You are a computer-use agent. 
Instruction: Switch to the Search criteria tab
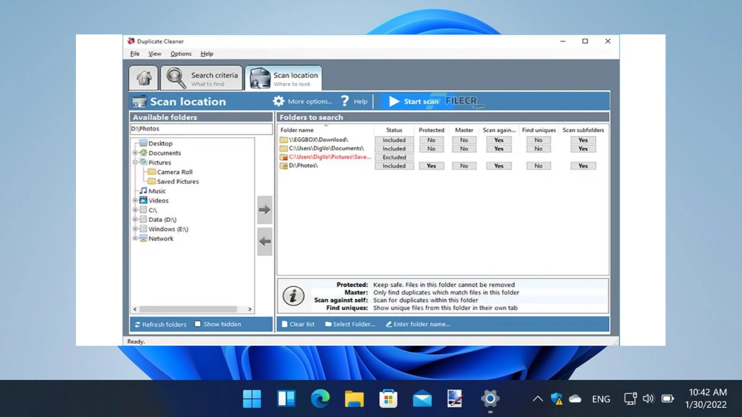pyautogui.click(x=201, y=78)
